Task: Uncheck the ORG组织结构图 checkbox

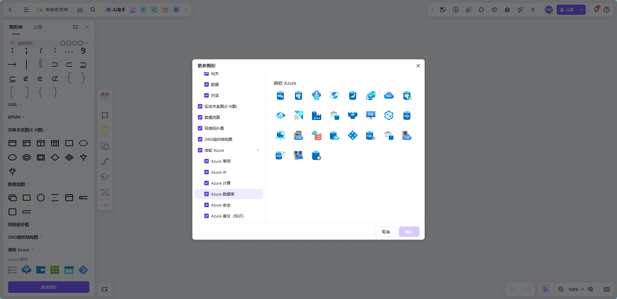Action: tap(200, 139)
